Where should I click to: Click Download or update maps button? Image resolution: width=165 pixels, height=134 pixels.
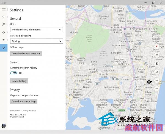pyautogui.click(x=26, y=53)
